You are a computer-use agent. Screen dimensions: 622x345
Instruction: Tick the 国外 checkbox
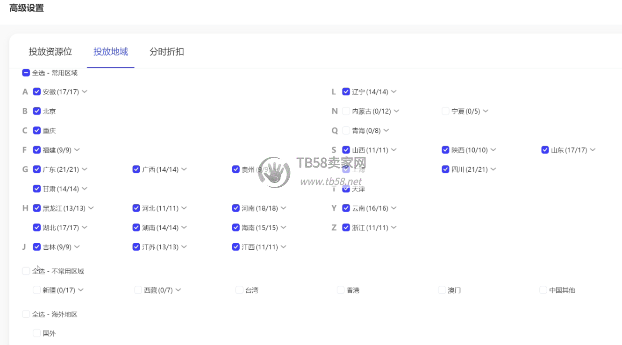click(37, 333)
